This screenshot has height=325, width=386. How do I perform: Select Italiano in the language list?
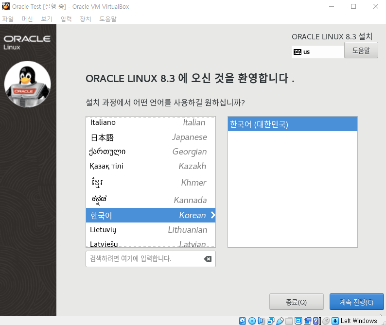tap(151, 122)
